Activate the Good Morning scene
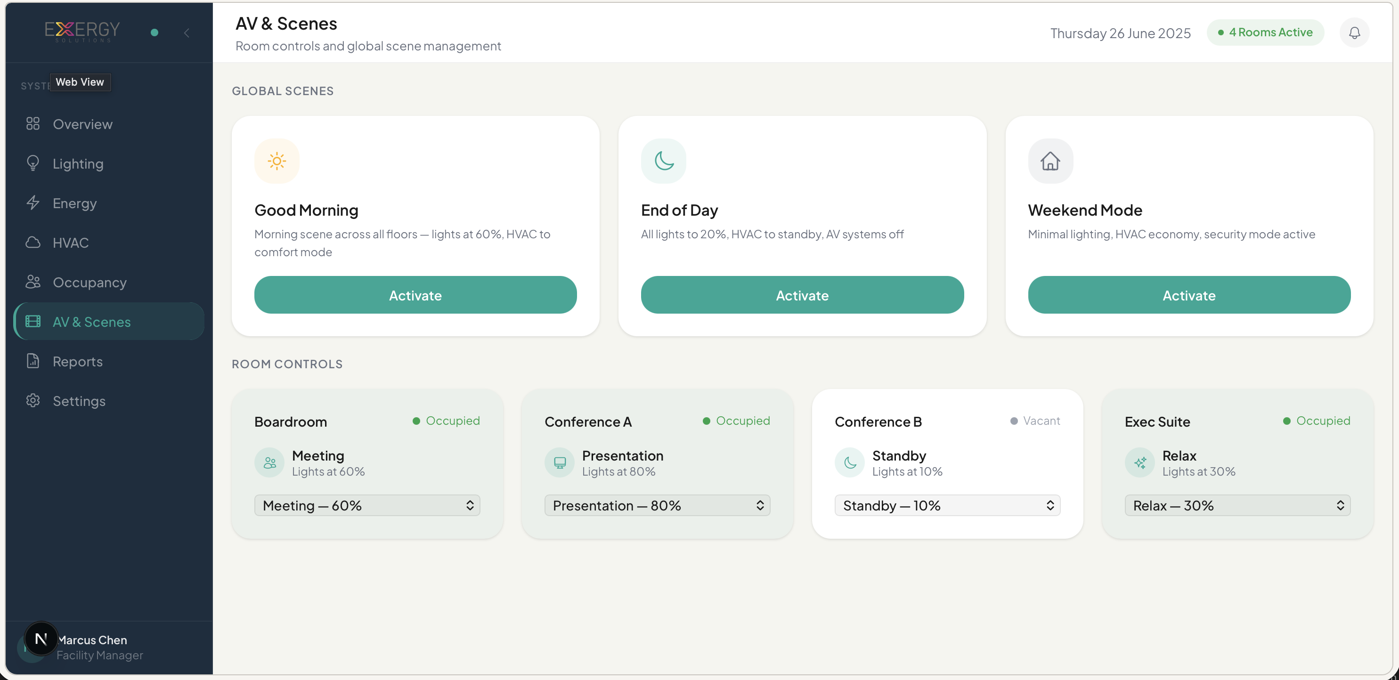Viewport: 1399px width, 680px height. 415,295
